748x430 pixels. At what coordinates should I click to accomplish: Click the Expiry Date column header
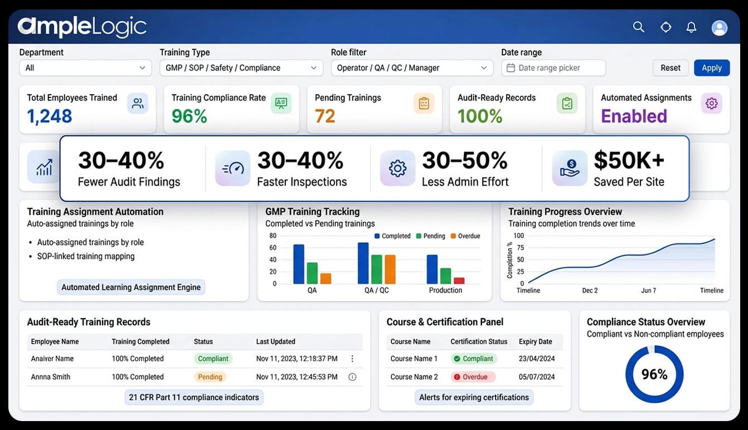[x=536, y=341]
